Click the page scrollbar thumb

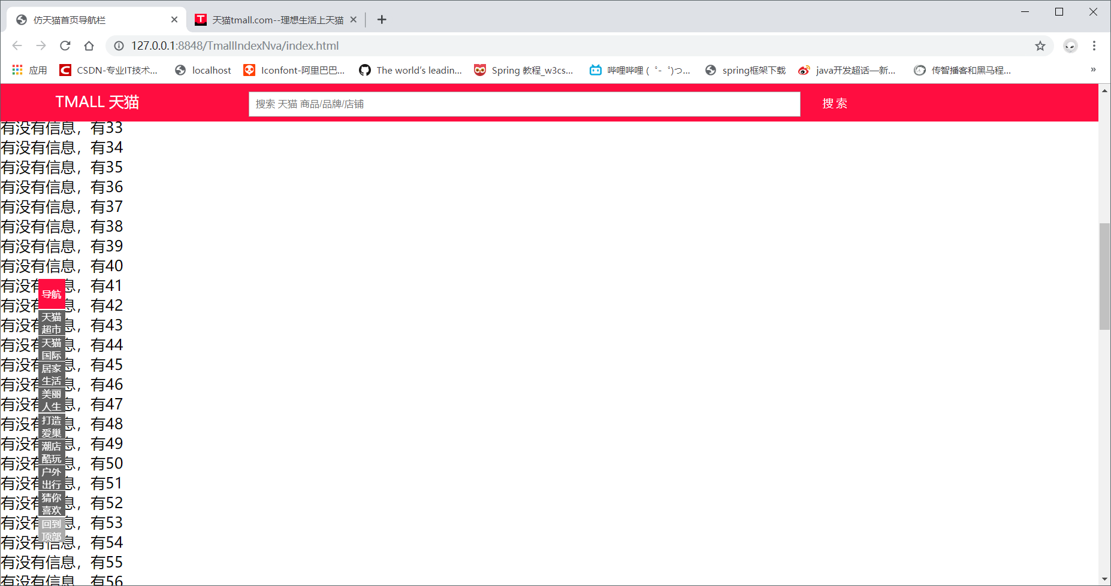[1104, 276]
